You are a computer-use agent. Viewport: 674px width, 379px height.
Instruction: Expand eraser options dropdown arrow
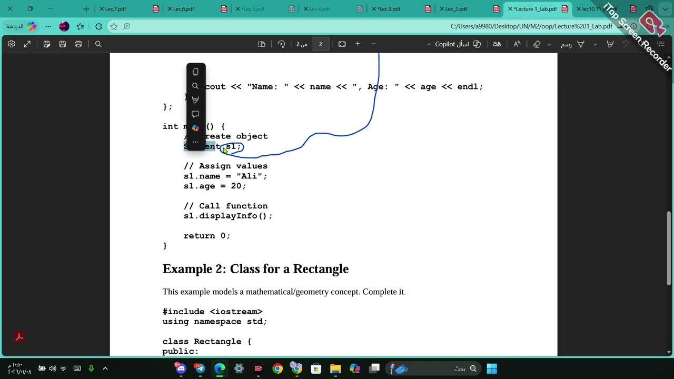tap(549, 44)
